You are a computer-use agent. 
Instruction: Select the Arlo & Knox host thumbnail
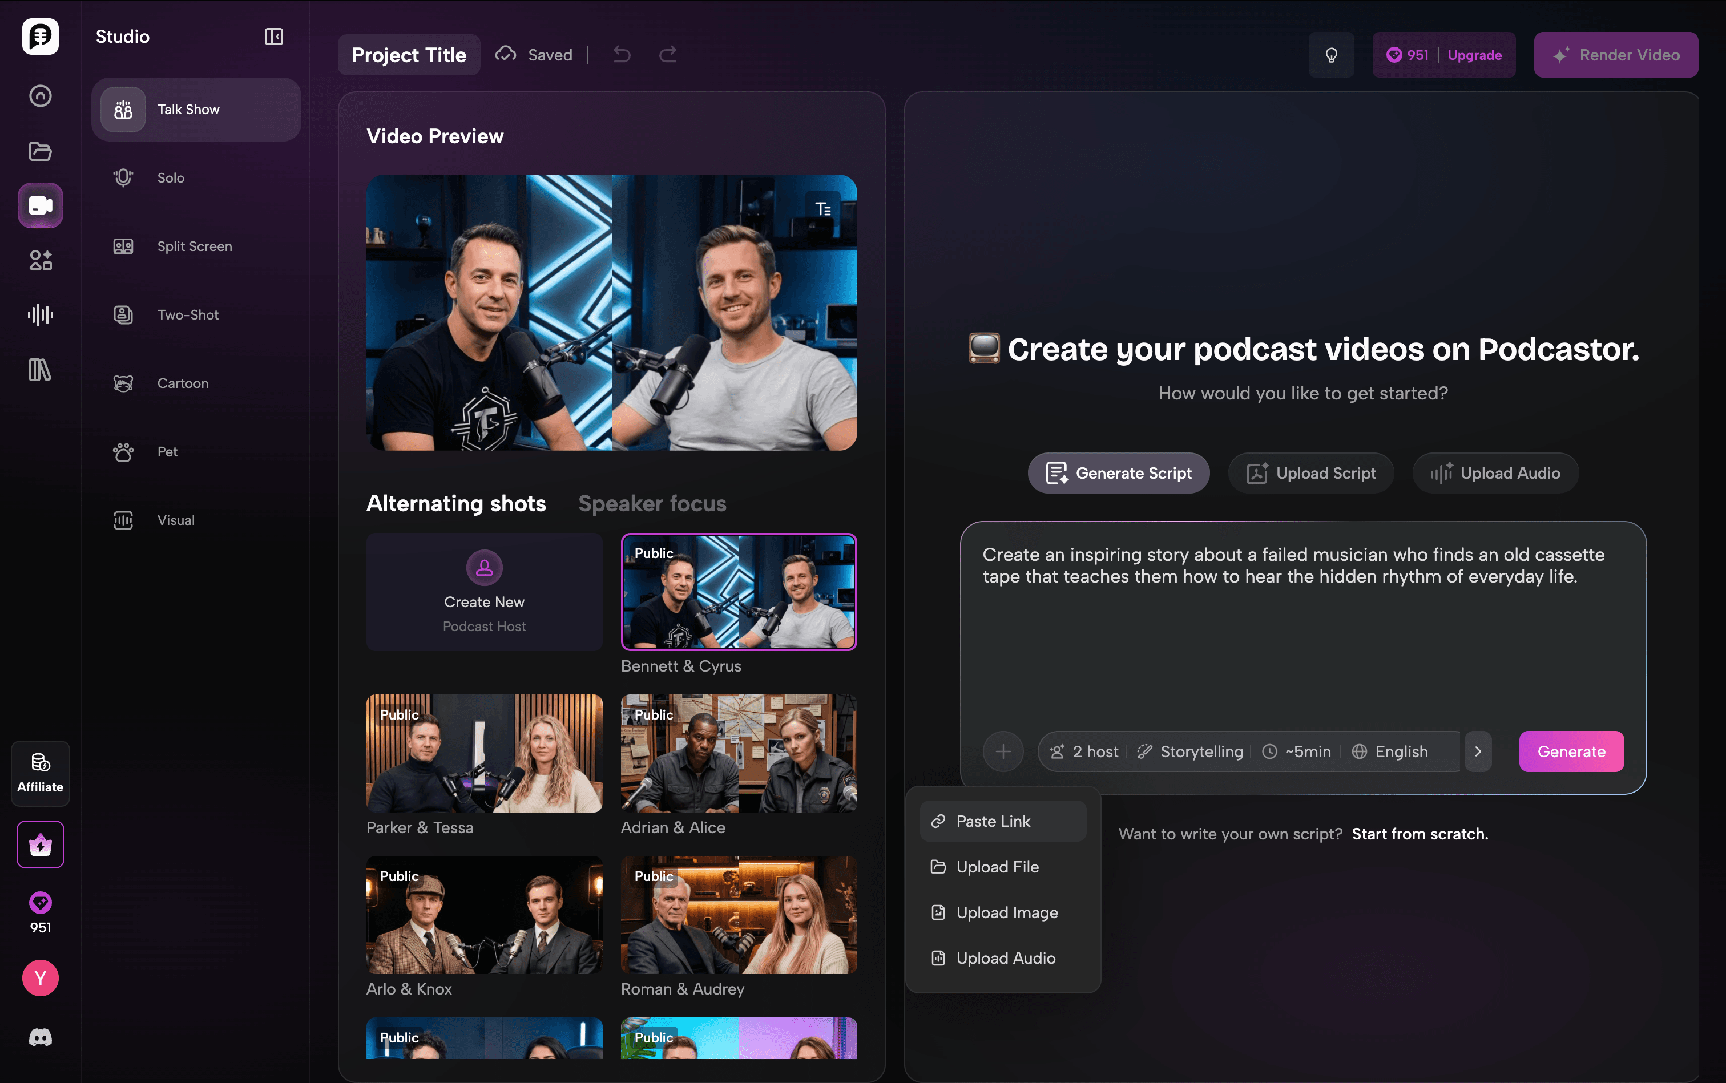(x=485, y=915)
